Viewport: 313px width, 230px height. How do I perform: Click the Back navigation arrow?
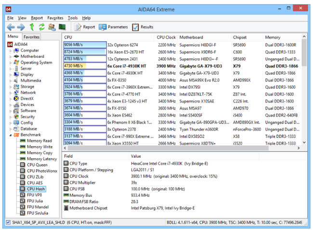[x=11, y=27]
